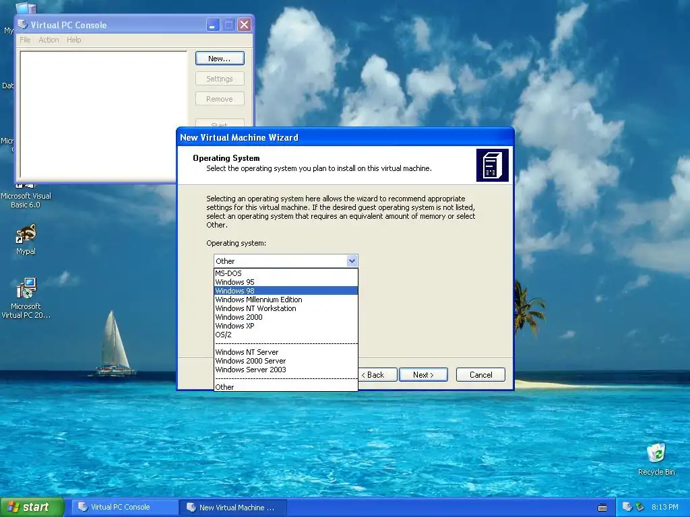Click the taskbar clock showing 8:13 PM

[x=665, y=507]
